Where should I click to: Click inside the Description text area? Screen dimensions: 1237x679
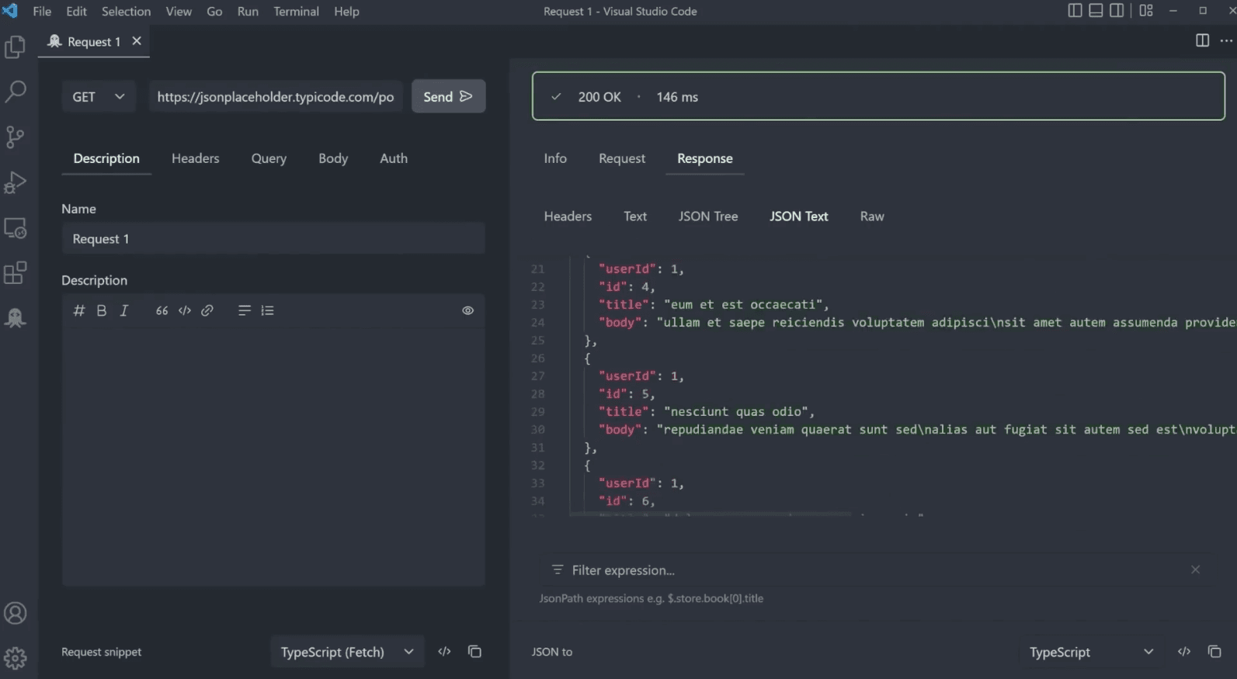(x=273, y=456)
